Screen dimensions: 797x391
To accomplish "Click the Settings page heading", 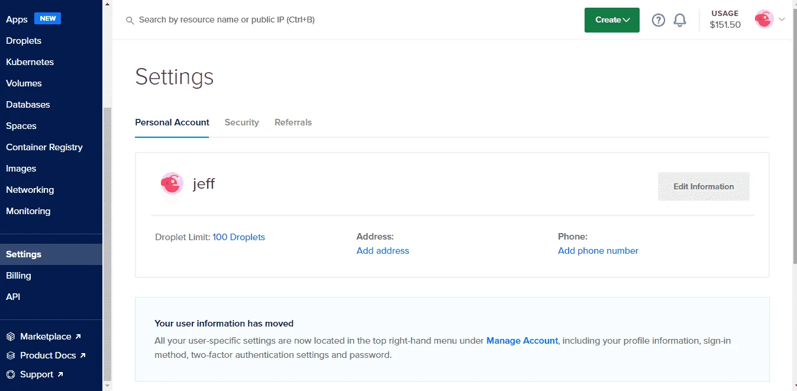I will (175, 77).
